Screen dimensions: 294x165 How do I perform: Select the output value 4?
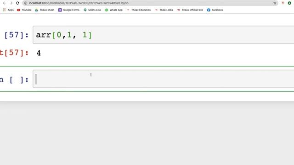click(39, 53)
